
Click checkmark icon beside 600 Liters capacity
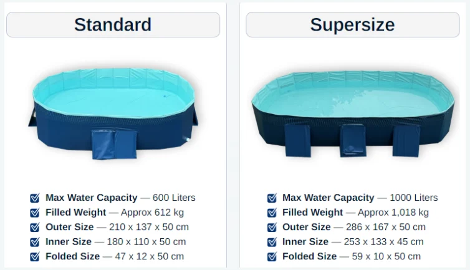[x=35, y=198]
